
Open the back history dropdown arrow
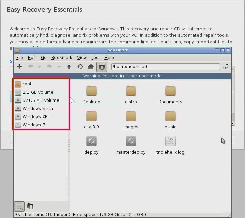(x=39, y=67)
